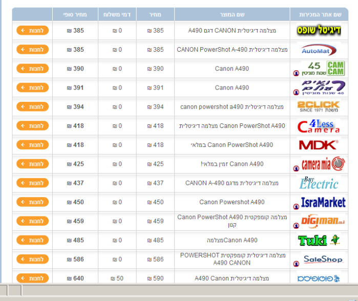This screenshot has width=358, height=301.
Task: Open 'Canon PowerShot A490' product in MDK row
Action: coord(232,145)
